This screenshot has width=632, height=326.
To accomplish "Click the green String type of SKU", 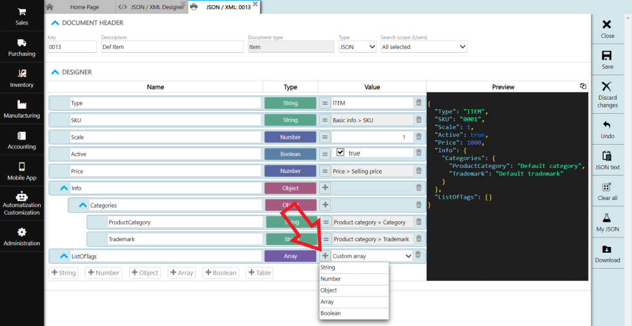I will point(290,120).
